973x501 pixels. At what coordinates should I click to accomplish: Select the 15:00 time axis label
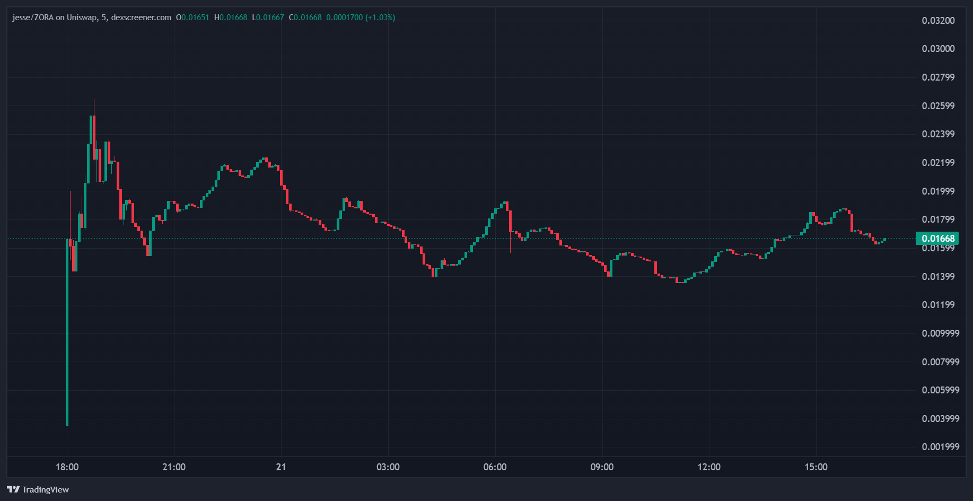click(x=816, y=467)
